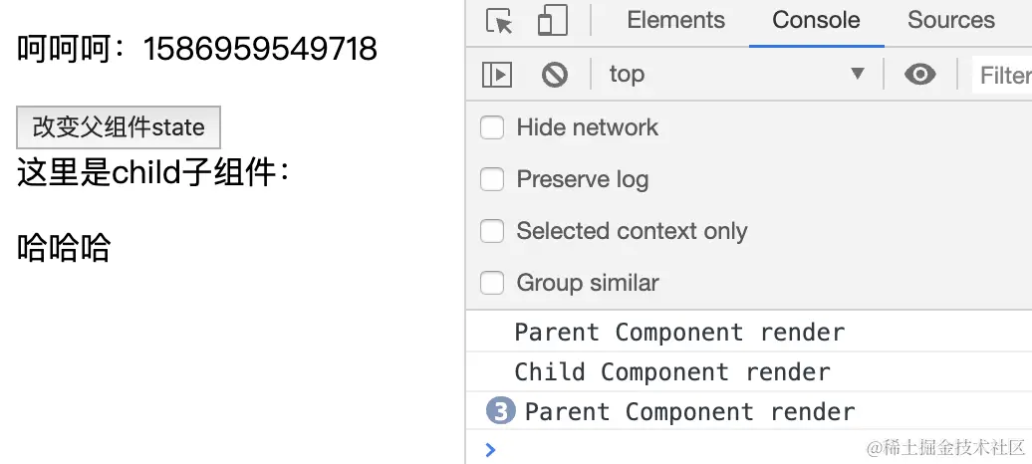Check the Preserve log option

492,179
